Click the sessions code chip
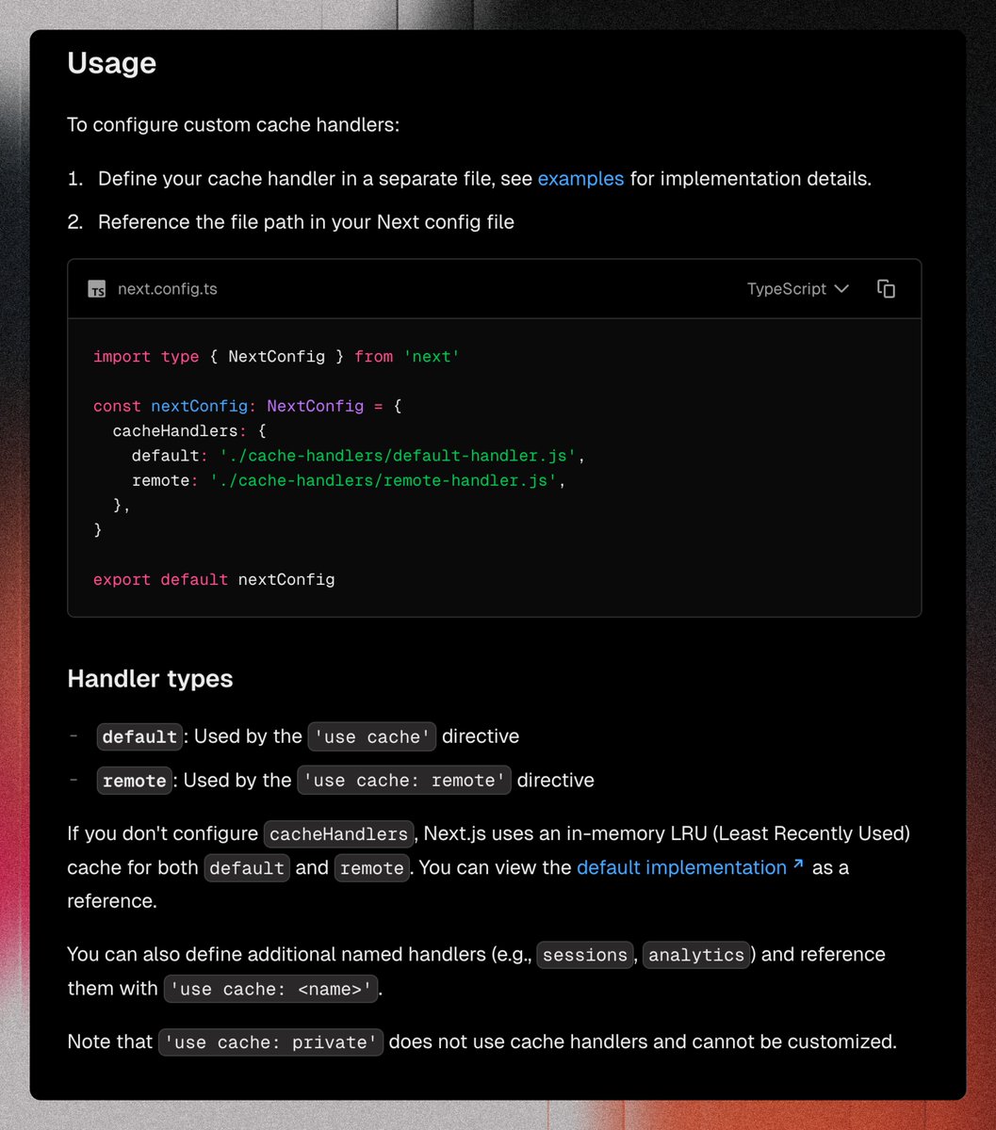The image size is (996, 1130). [585, 955]
